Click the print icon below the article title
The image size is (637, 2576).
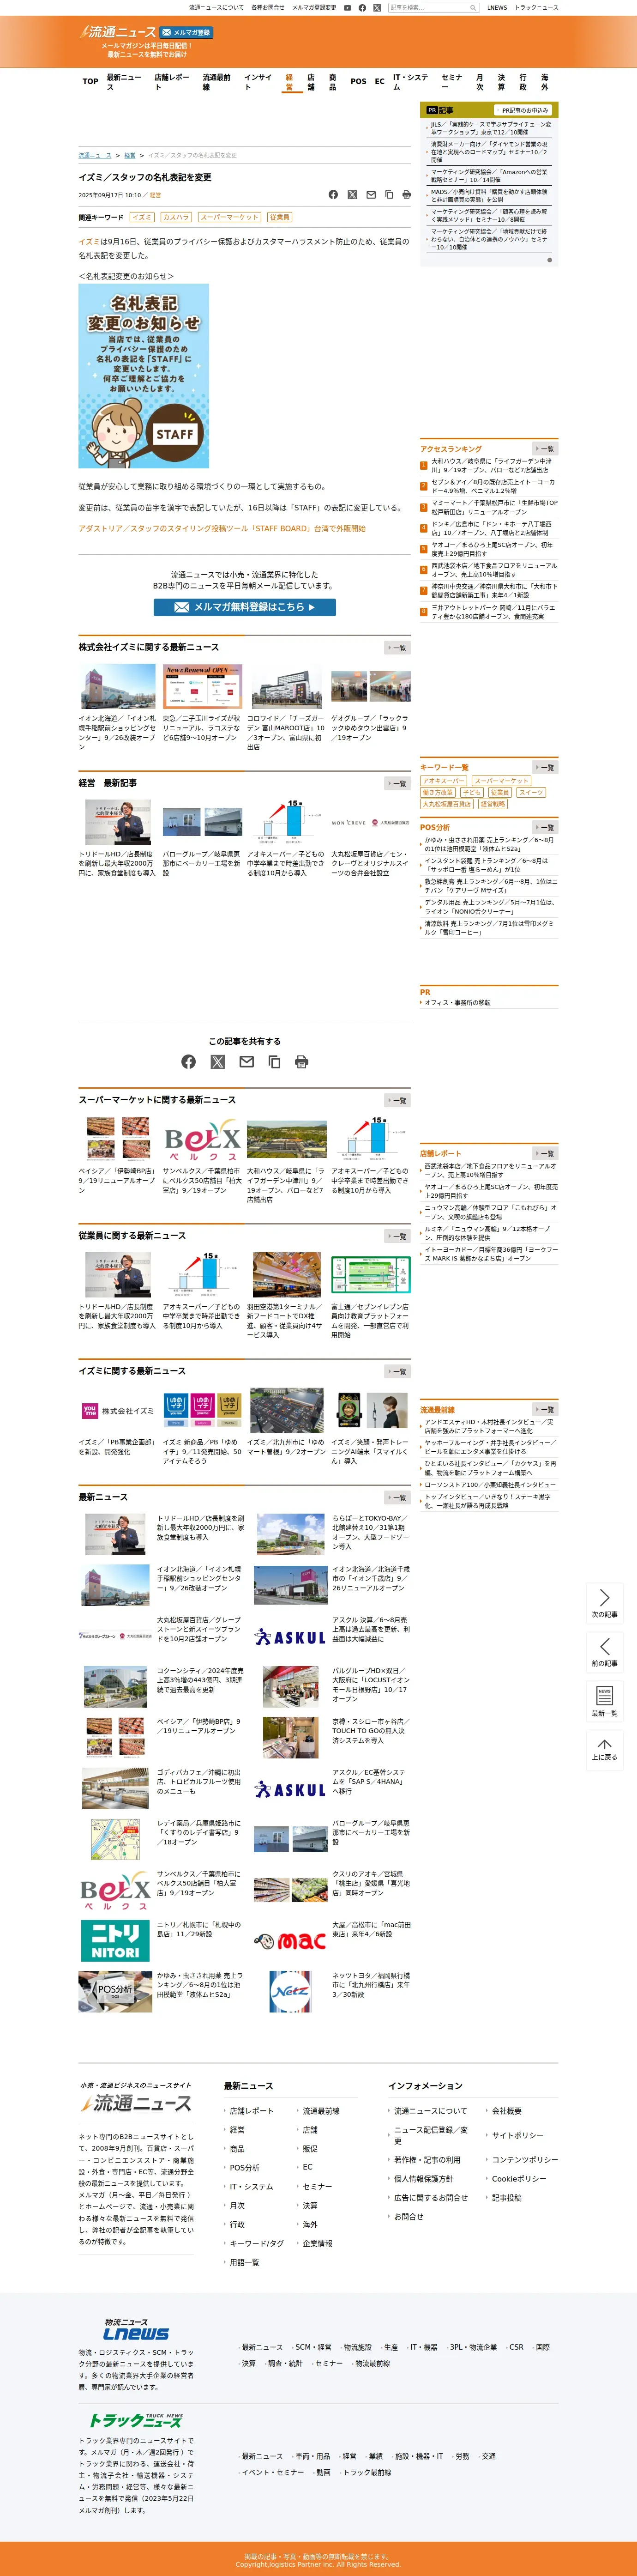tap(406, 194)
